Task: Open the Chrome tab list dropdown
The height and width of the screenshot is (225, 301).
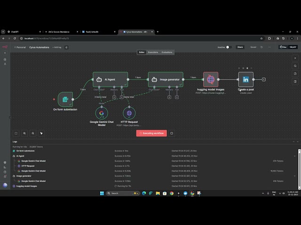Action: pyautogui.click(x=3, y=32)
